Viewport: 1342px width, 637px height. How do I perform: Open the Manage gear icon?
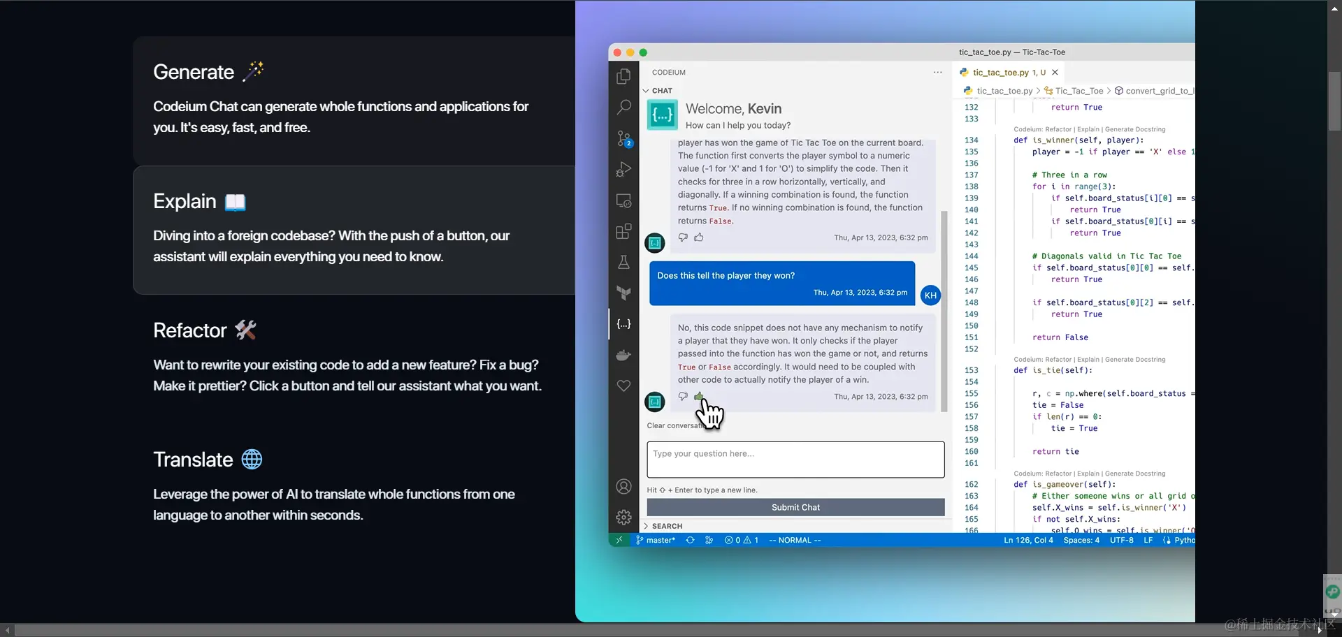(x=623, y=518)
